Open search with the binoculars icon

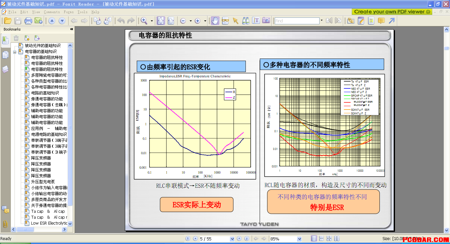[x=246, y=21]
